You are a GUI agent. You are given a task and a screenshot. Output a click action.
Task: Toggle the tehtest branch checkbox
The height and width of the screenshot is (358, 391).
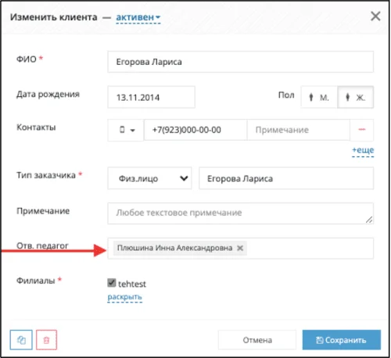112,283
